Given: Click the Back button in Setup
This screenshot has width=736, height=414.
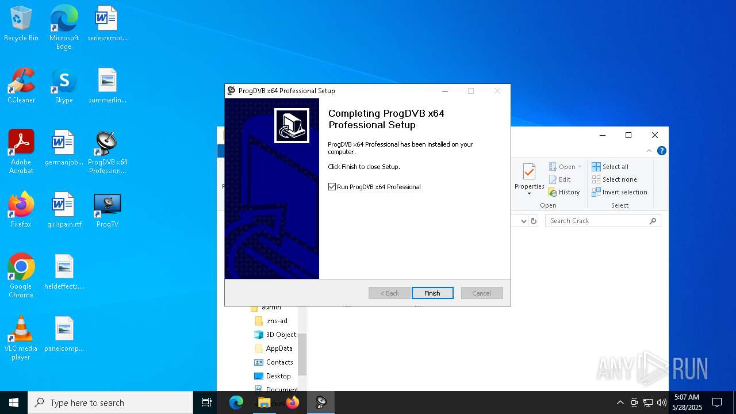Looking at the screenshot, I should click(x=389, y=293).
